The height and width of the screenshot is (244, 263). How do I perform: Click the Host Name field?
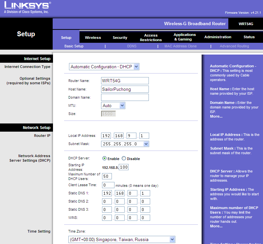click(125, 89)
